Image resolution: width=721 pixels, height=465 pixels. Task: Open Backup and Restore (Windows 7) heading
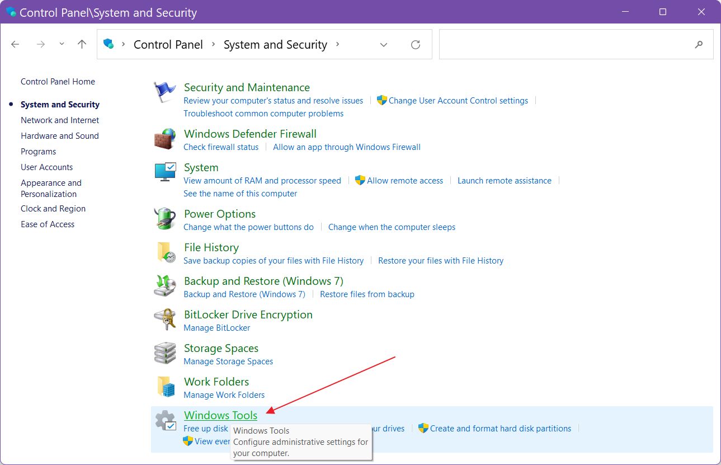click(x=263, y=281)
